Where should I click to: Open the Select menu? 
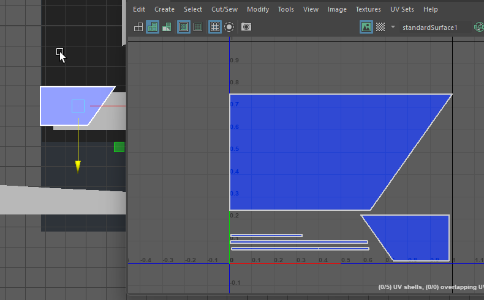[x=193, y=9]
